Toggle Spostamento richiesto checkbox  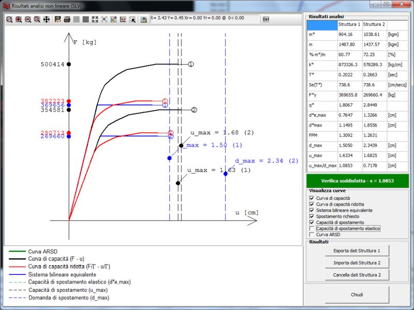pos(312,216)
